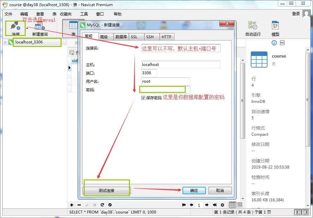Click the InnoDB engine value
313x218 pixels.
(x=258, y=102)
